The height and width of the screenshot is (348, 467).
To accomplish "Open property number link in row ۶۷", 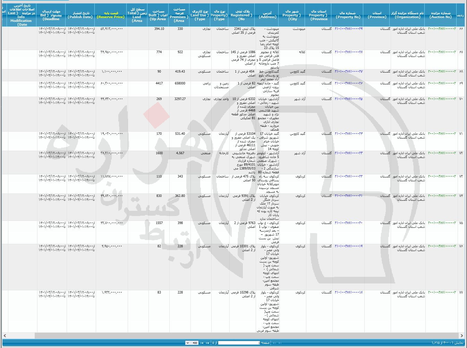I will click(x=348, y=52).
